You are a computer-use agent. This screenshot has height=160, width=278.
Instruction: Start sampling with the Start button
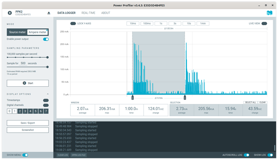coord(28,83)
